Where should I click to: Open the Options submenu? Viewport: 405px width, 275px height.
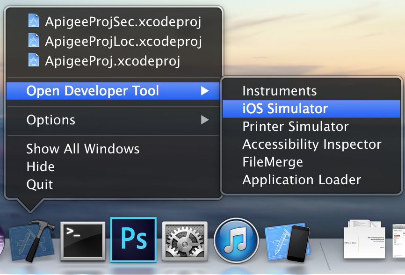(x=113, y=120)
